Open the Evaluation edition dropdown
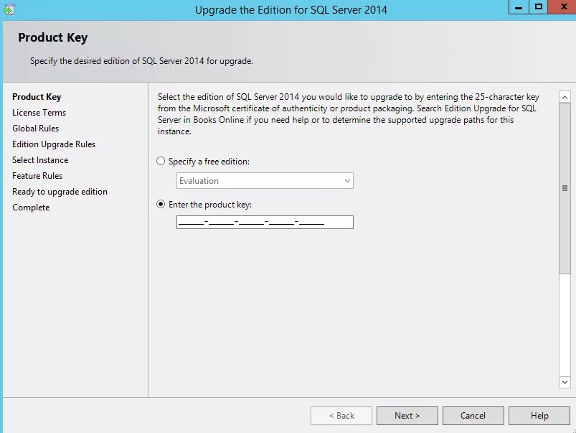 point(265,181)
